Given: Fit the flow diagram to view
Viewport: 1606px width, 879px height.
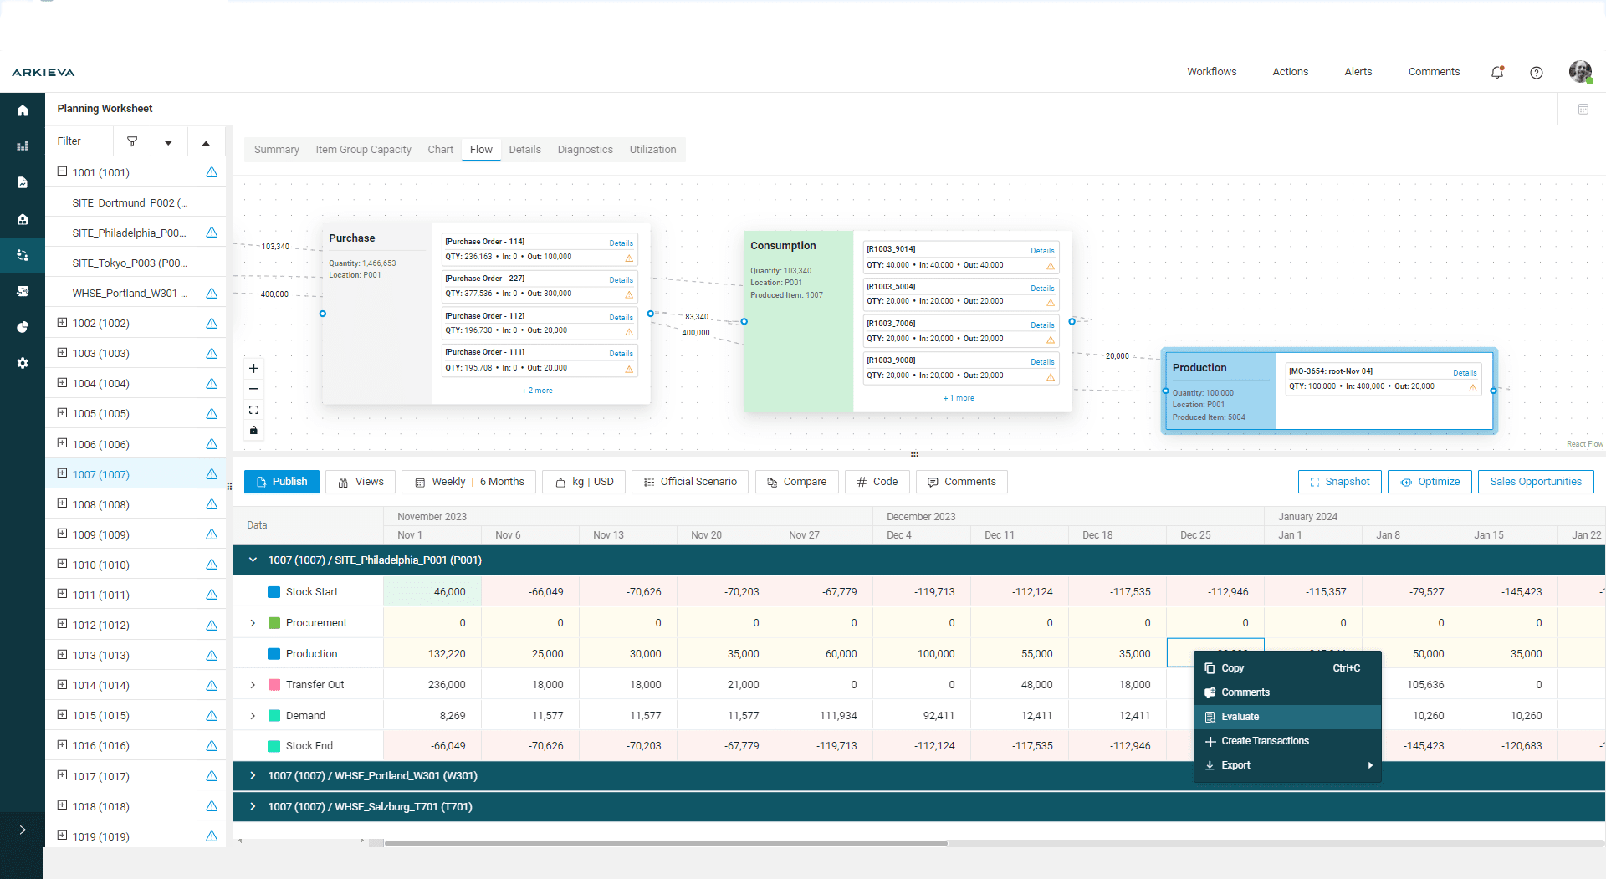Looking at the screenshot, I should (x=253, y=410).
